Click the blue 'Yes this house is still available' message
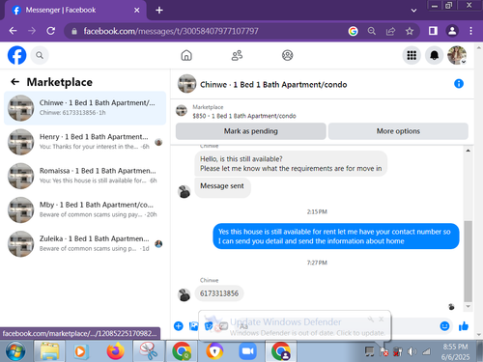483x362 pixels. coord(336,237)
